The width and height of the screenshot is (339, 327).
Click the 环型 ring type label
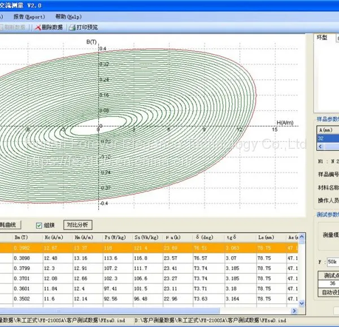322,38
